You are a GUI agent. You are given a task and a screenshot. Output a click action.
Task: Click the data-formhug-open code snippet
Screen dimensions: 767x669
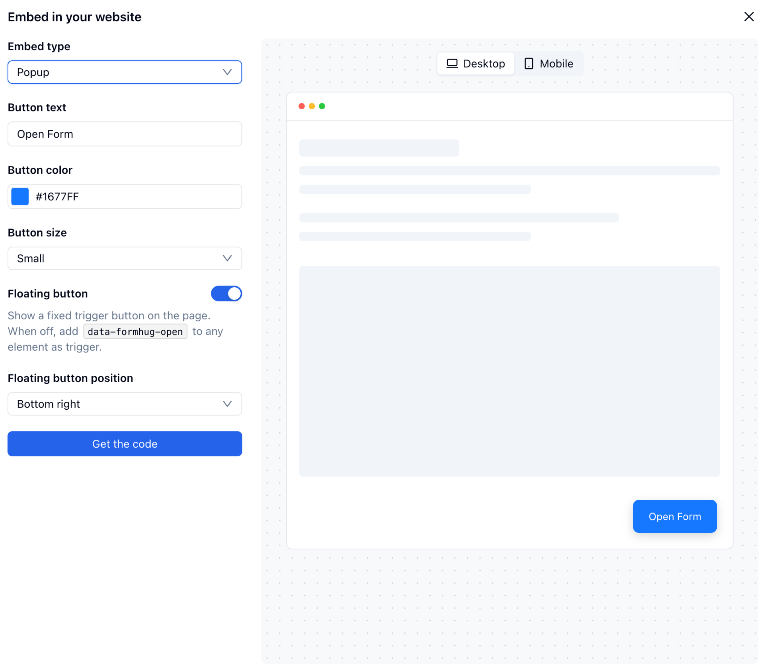135,331
